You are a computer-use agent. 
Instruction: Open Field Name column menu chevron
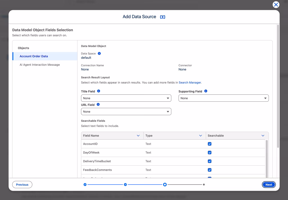point(138,136)
